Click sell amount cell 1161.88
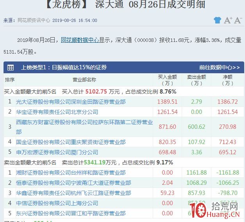The width and height of the screenshot is (245, 222). pyautogui.click(x=197, y=173)
